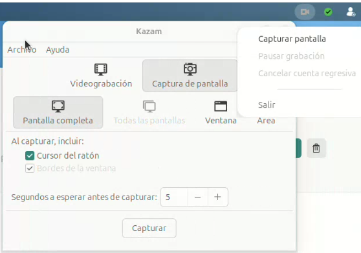Select Captura de pantalla mode
The image size is (361, 253).
coord(190,76)
